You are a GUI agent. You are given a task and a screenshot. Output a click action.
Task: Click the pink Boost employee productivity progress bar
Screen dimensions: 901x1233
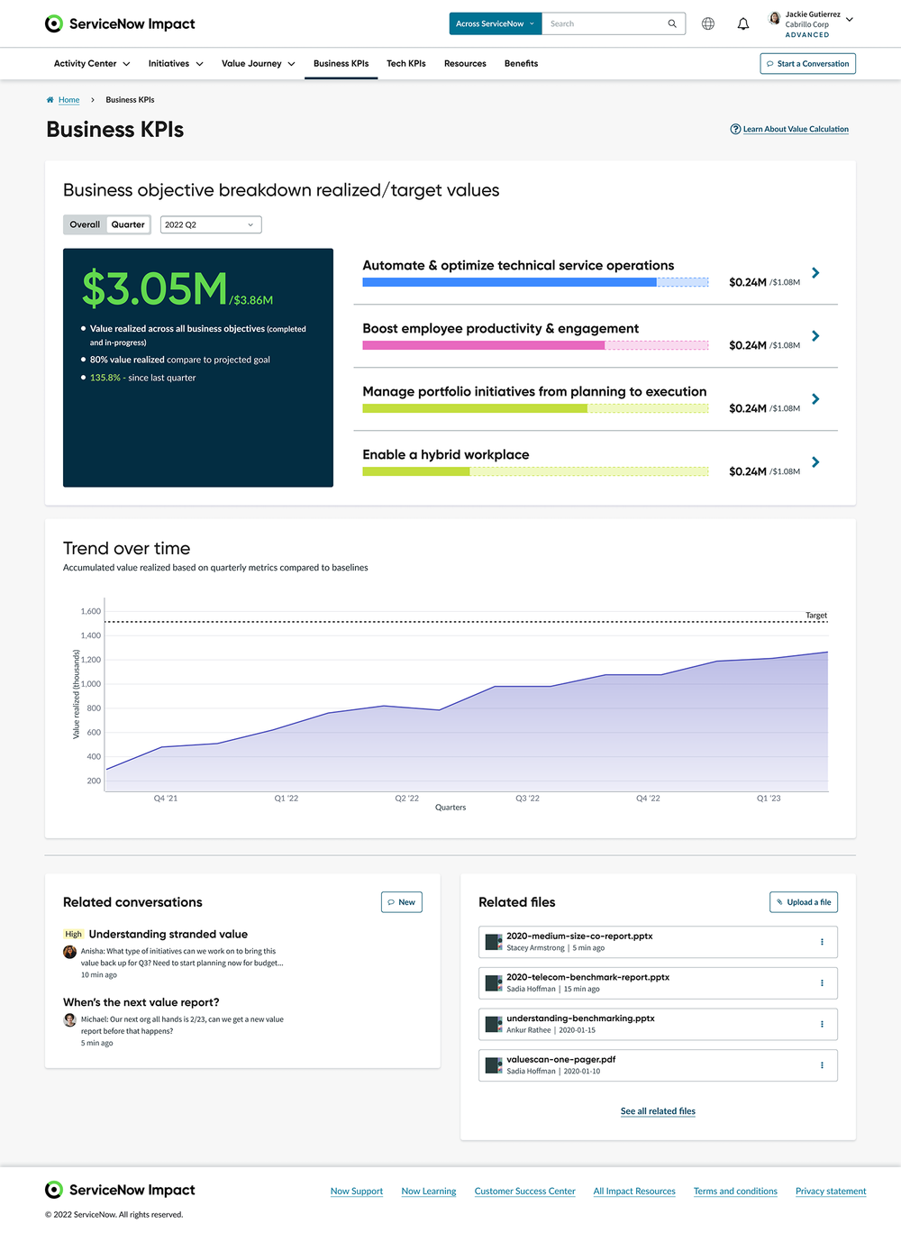(535, 345)
